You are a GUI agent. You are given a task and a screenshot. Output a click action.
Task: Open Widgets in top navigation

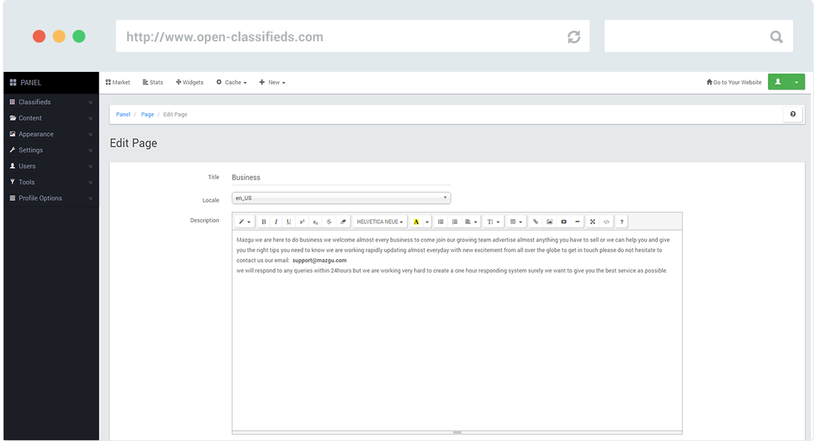190,83
